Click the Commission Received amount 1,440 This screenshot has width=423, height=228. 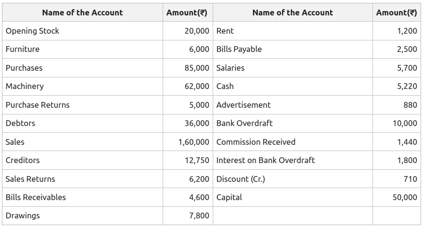(x=407, y=142)
